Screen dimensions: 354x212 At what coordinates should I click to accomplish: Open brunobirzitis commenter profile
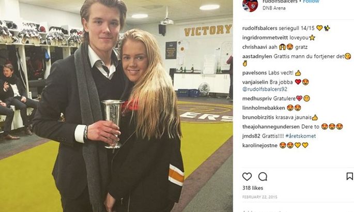pyautogui.click(x=258, y=117)
